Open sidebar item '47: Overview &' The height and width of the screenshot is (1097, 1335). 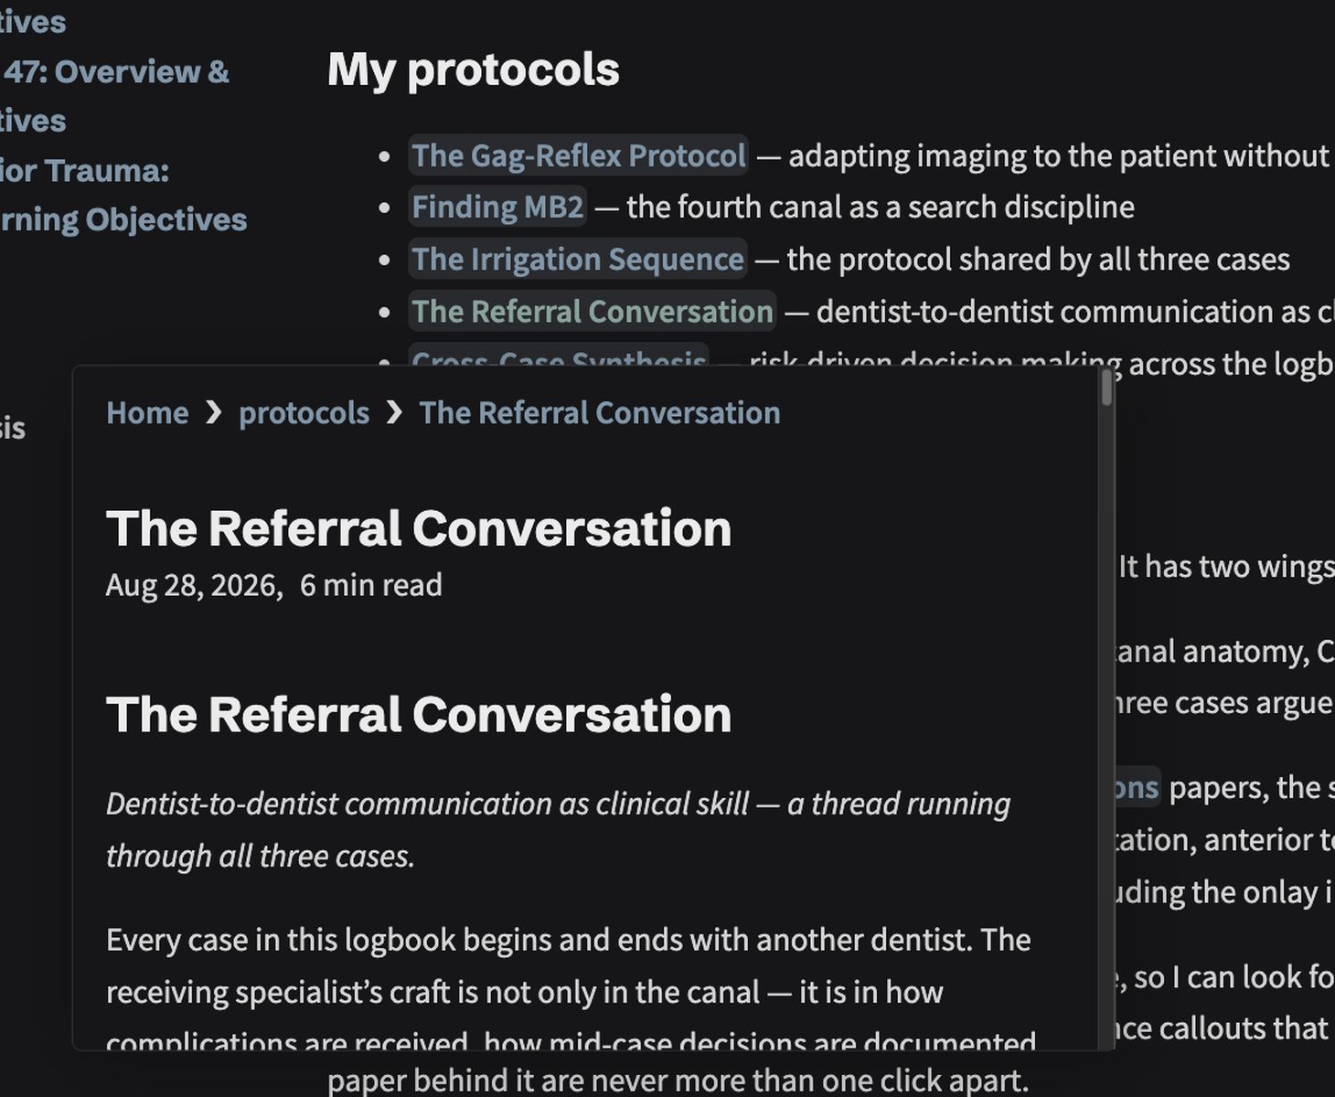(115, 72)
